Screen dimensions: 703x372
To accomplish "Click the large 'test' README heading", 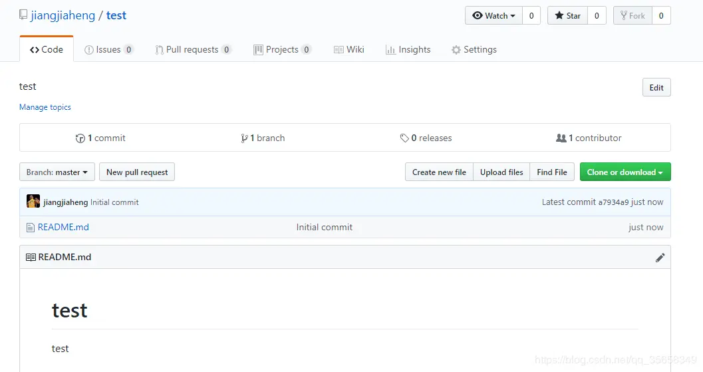I will click(x=69, y=310).
